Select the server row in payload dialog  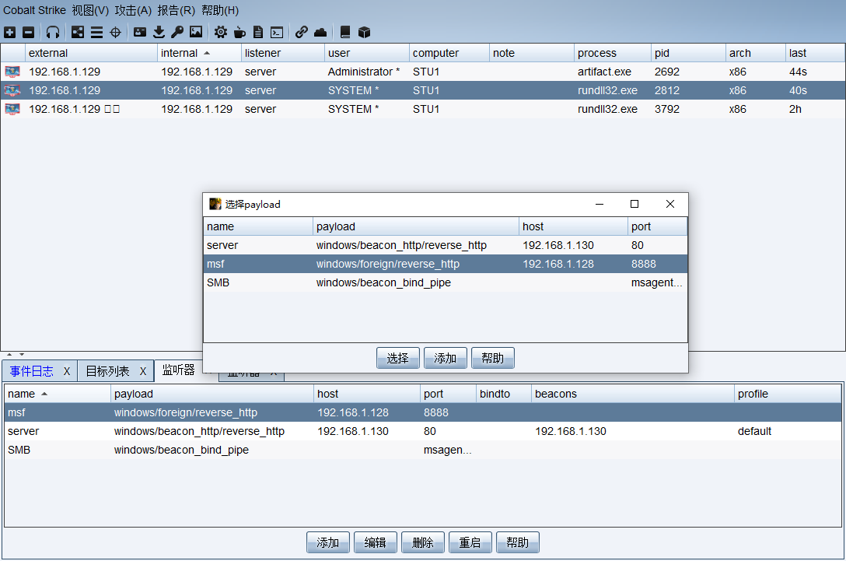click(x=446, y=245)
